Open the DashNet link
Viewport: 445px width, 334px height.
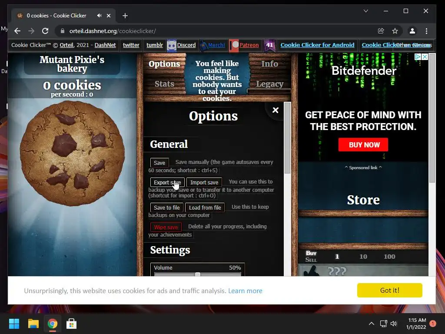105,45
